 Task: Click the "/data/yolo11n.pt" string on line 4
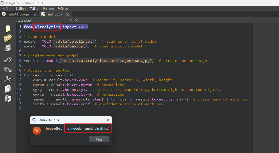coord(74,41)
